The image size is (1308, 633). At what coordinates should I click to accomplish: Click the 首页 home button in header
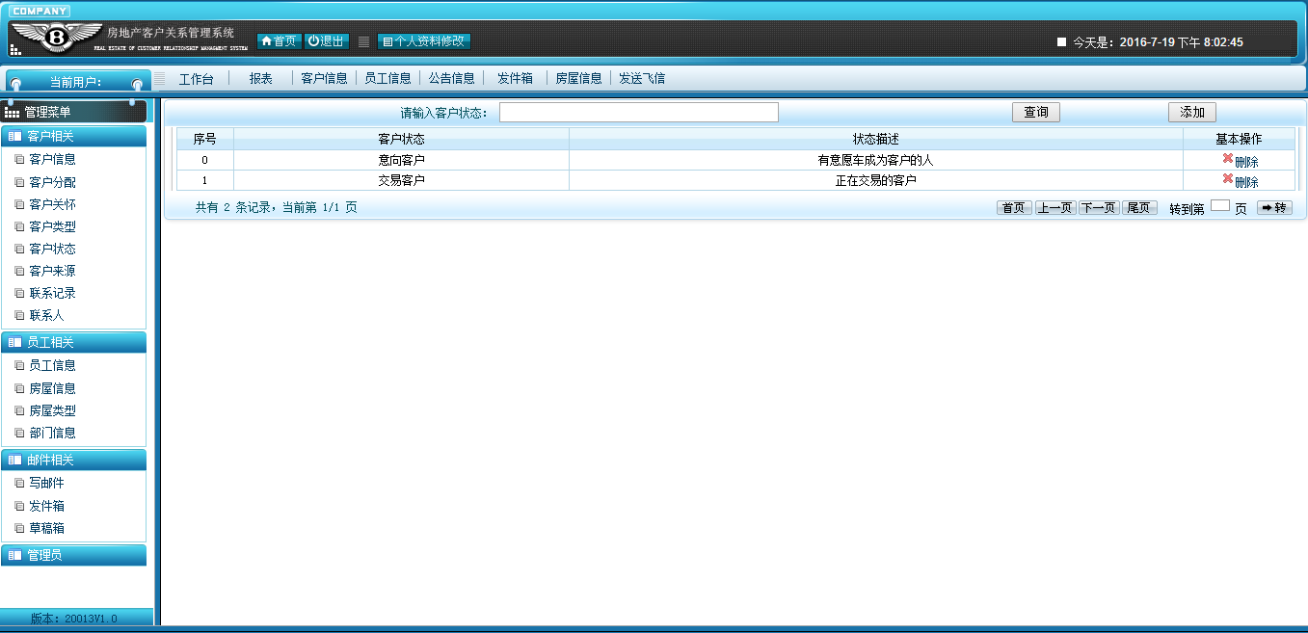(x=279, y=41)
